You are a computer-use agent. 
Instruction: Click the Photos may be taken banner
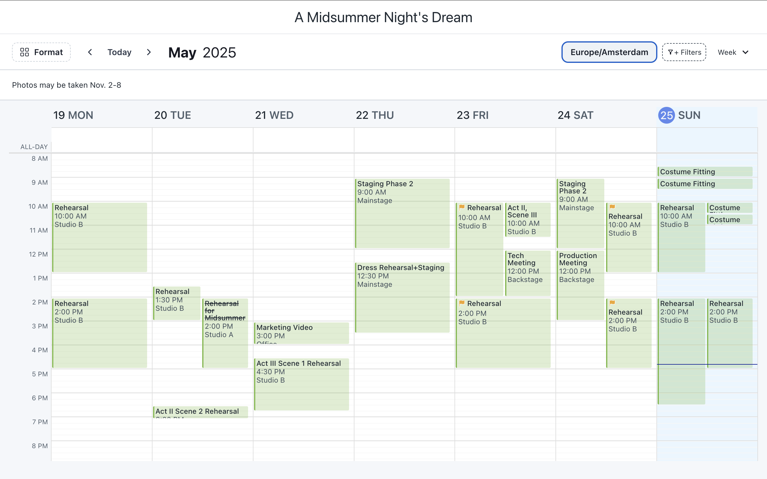[x=67, y=85]
